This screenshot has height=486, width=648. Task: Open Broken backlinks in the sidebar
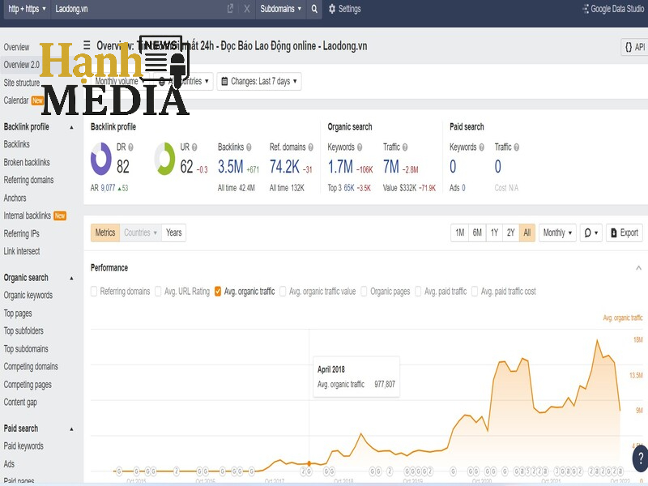[27, 163]
